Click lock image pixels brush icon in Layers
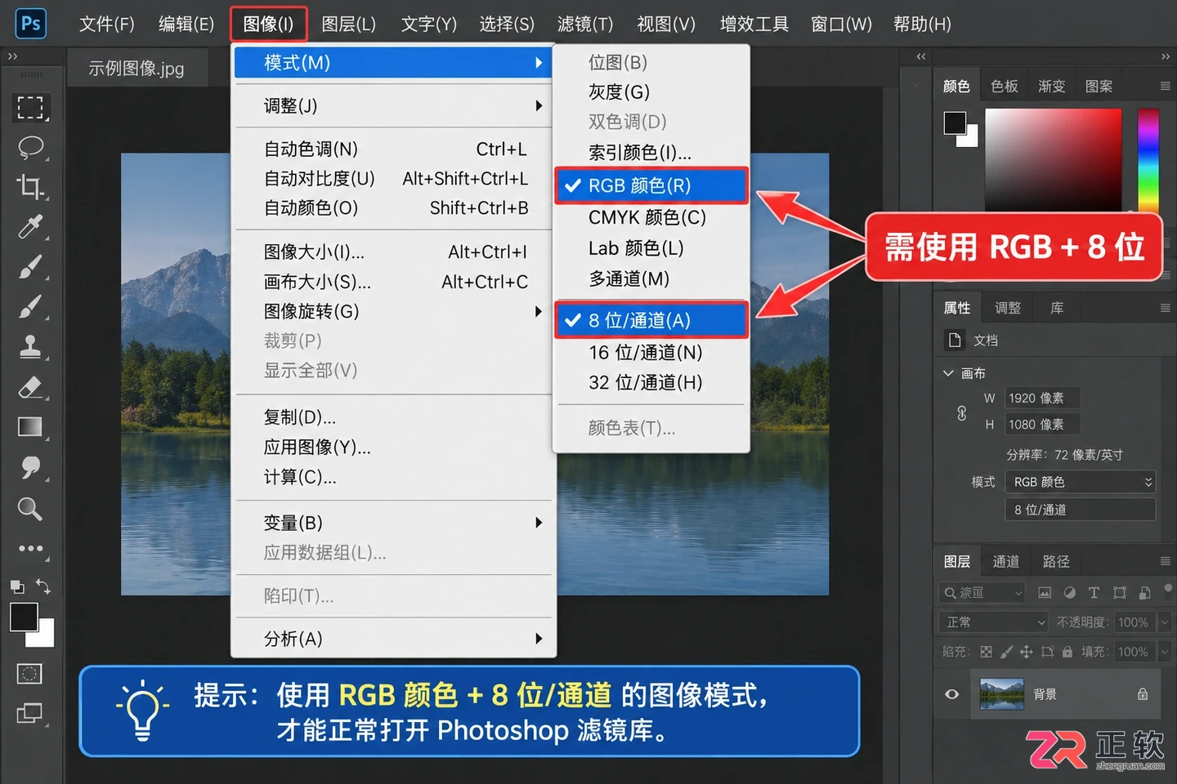This screenshot has width=1177, height=784. click(x=1006, y=652)
